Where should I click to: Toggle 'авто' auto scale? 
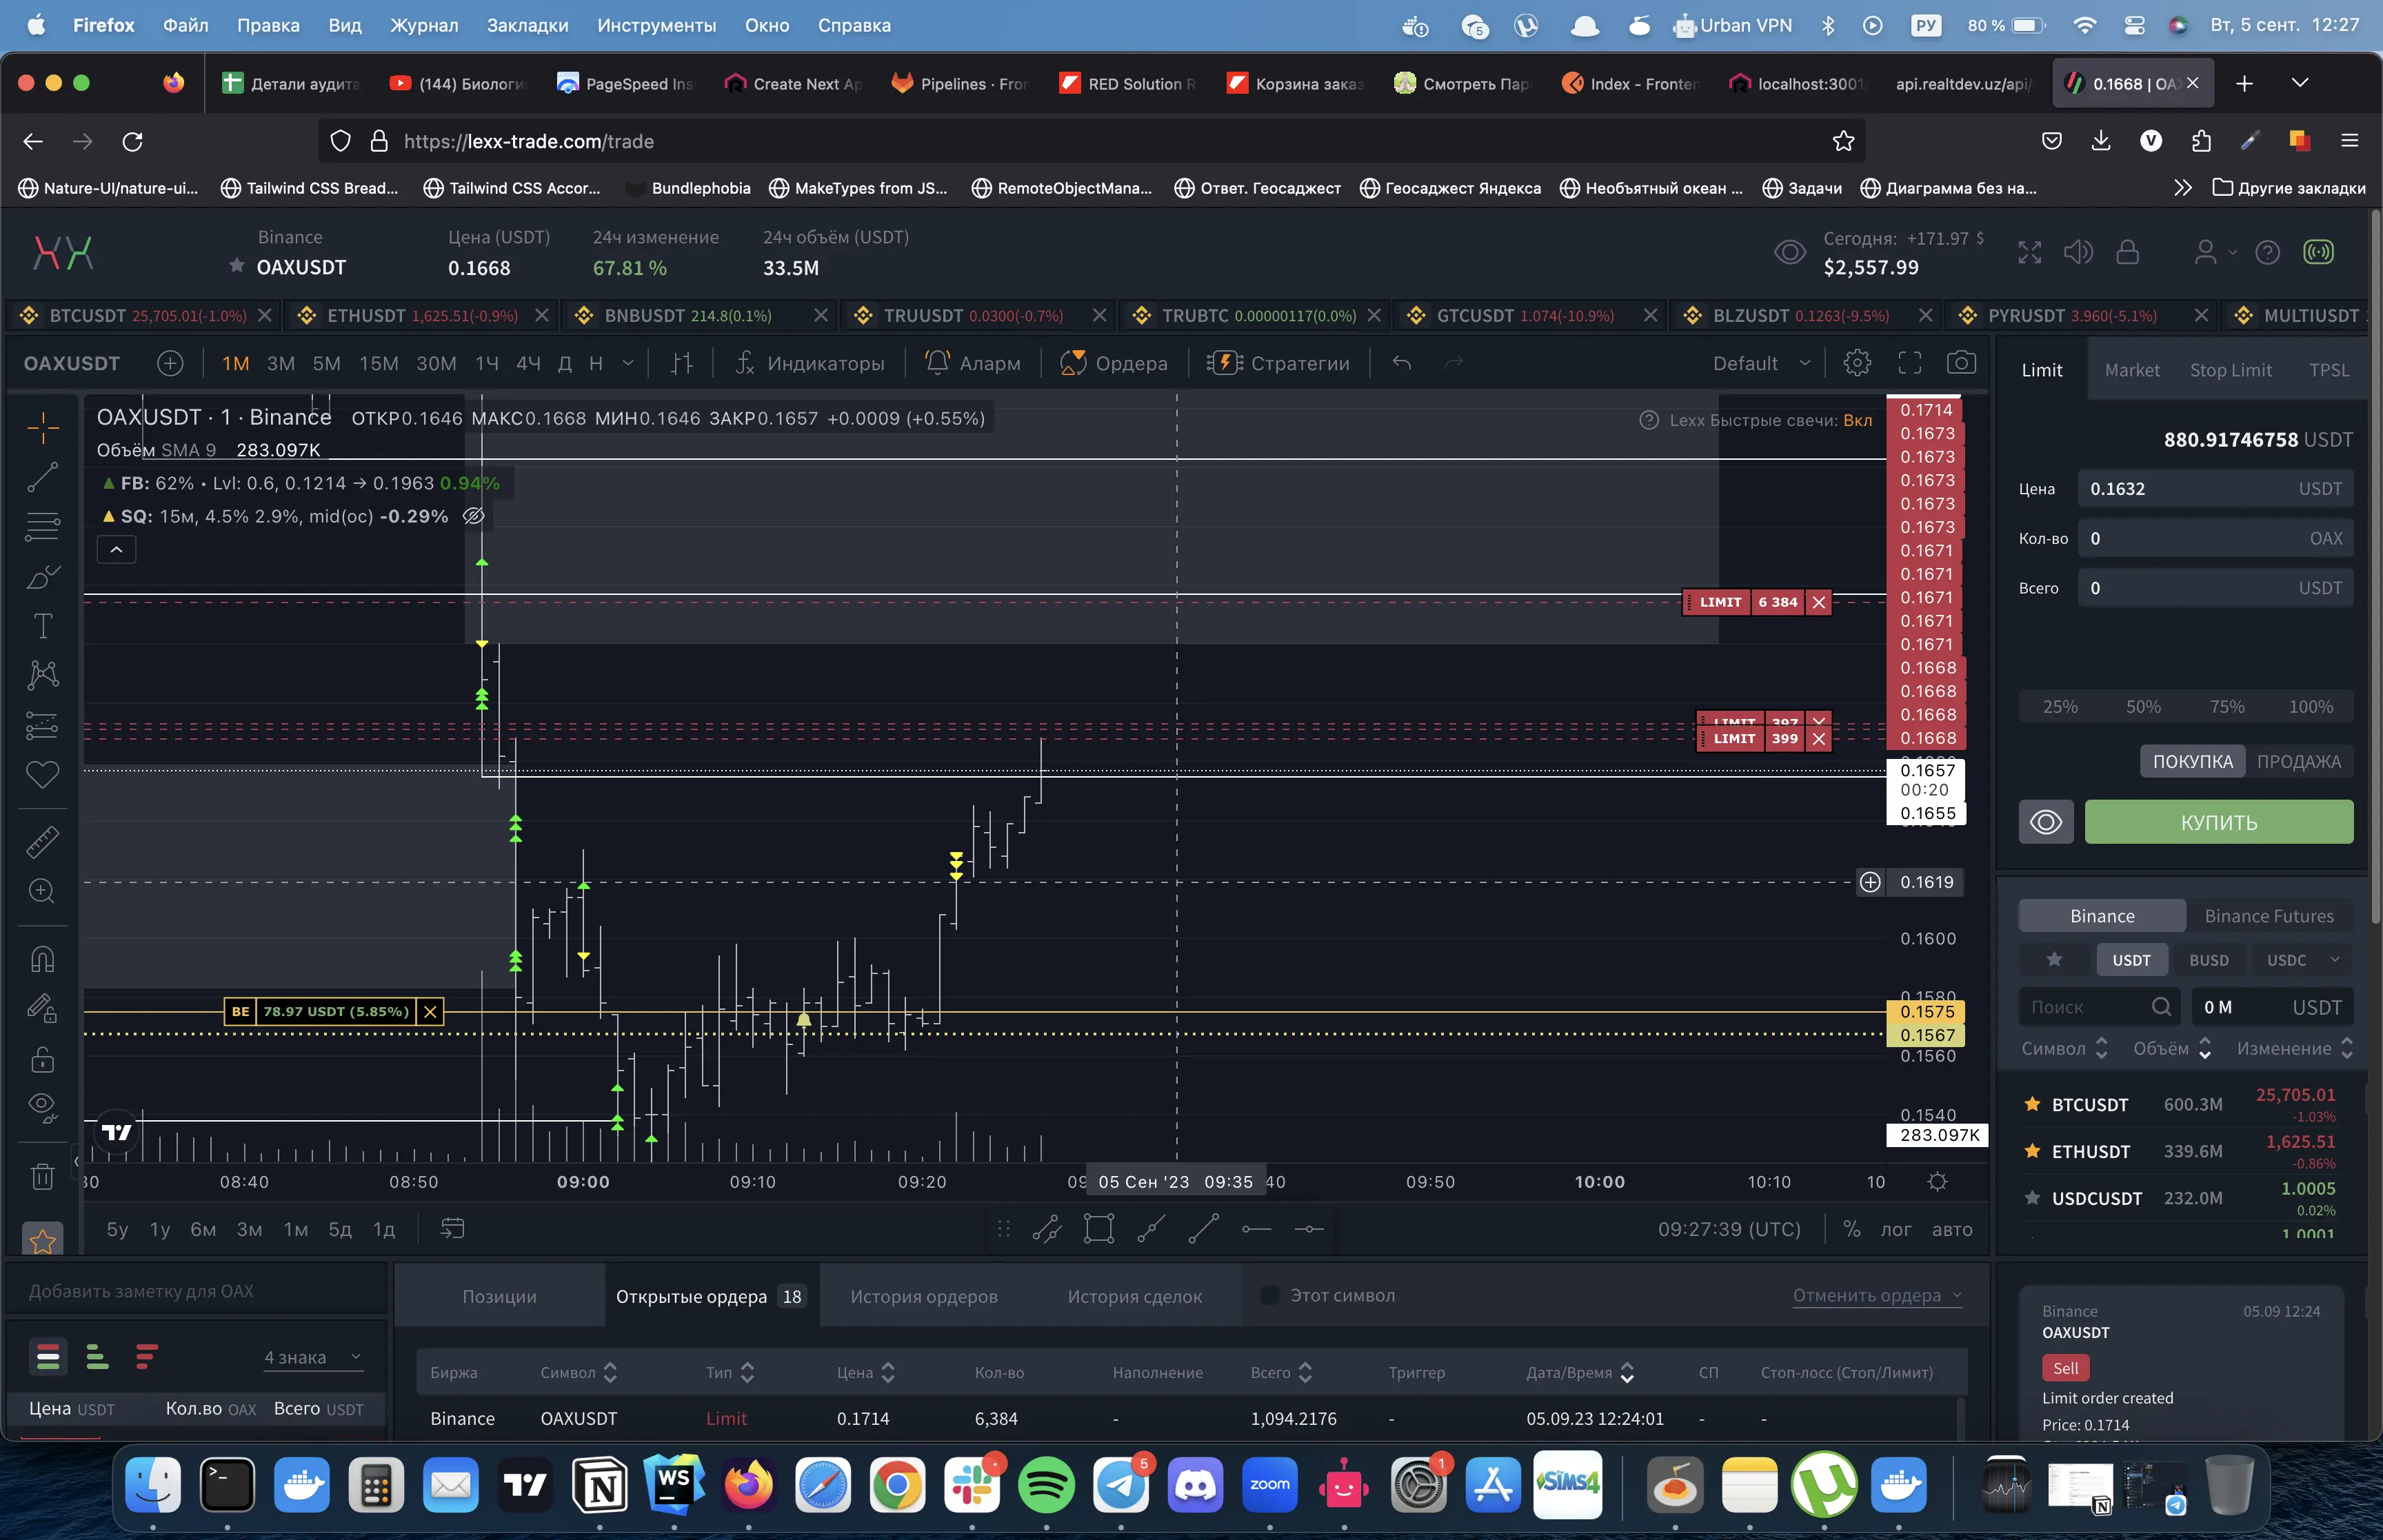pos(1952,1229)
